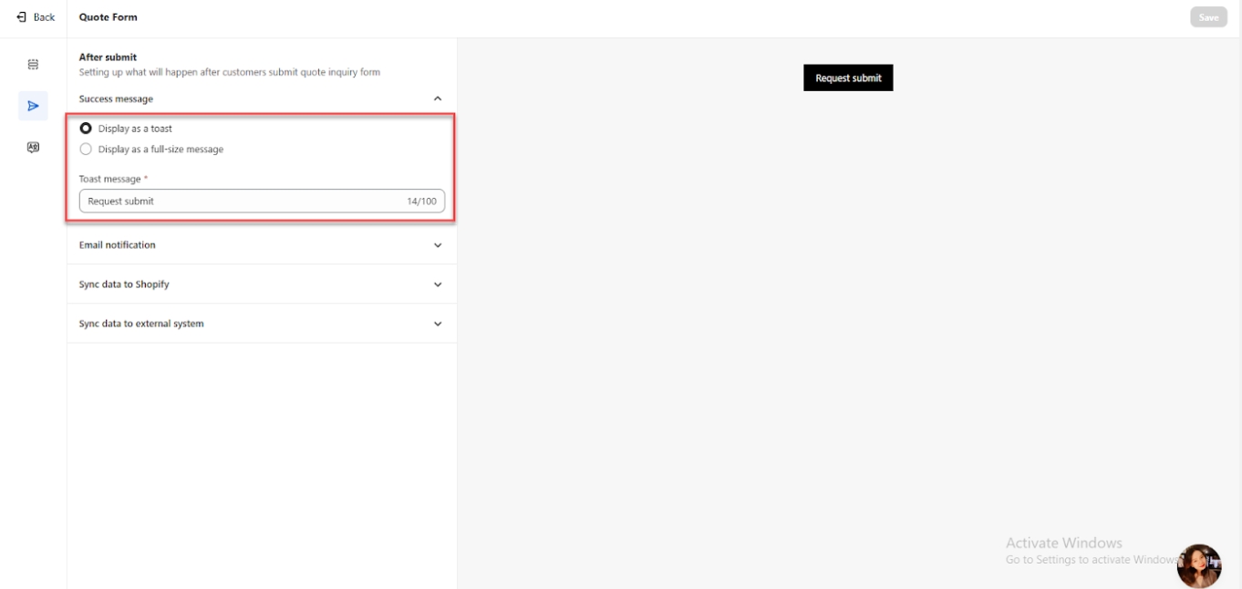The width and height of the screenshot is (1242, 589).
Task: Open the form fields layout sidebar icon
Action: [x=33, y=65]
